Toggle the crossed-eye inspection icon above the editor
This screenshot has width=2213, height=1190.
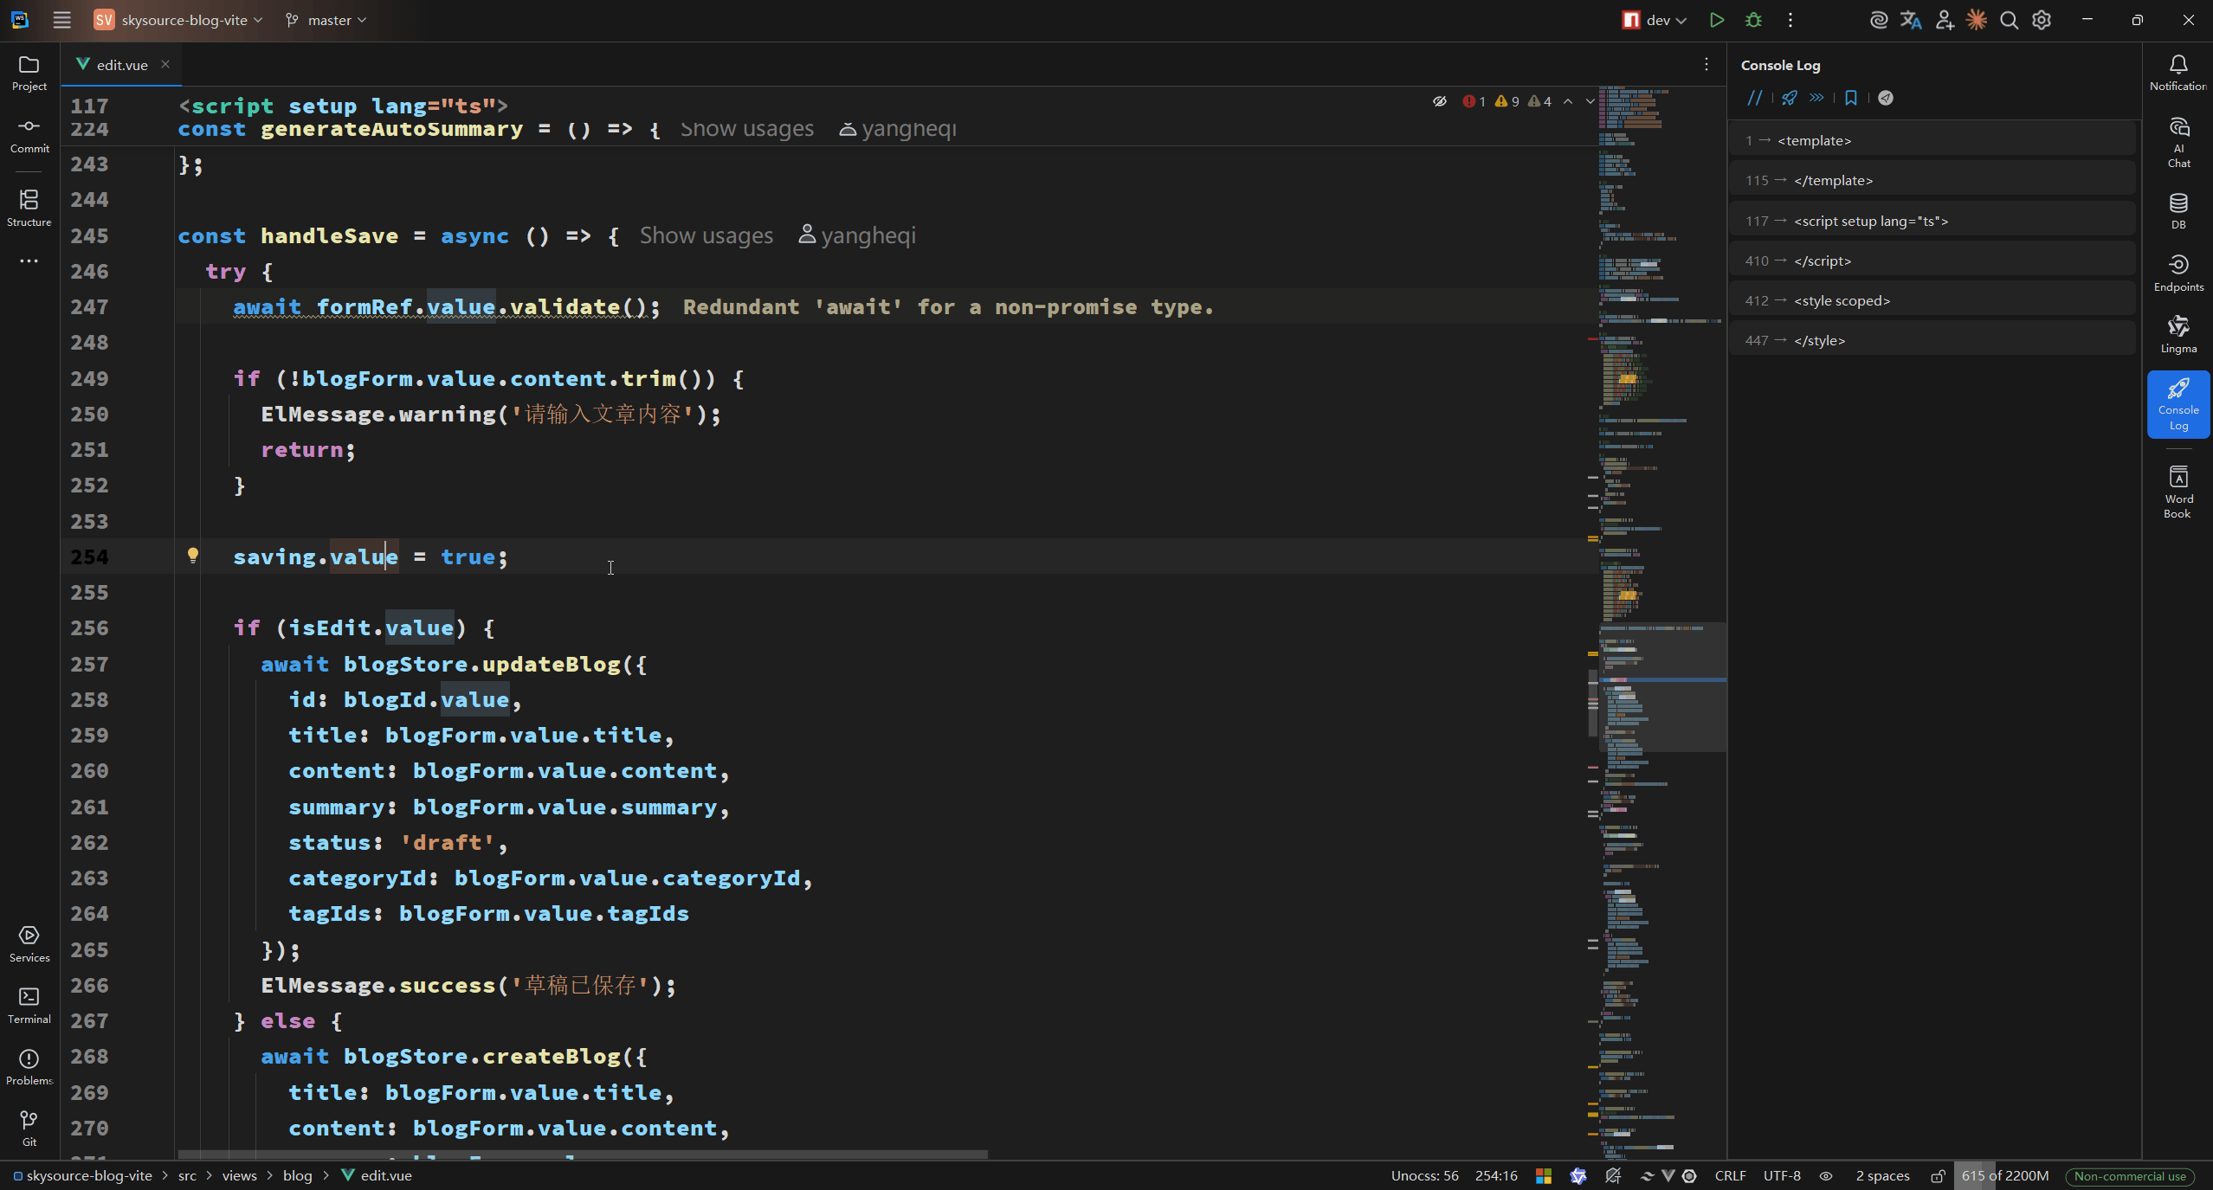pyautogui.click(x=1440, y=101)
